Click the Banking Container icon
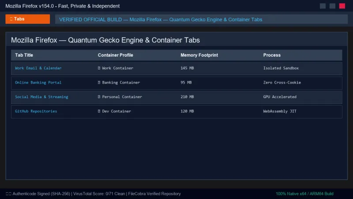Image resolution: width=353 pixels, height=199 pixels. coord(99,83)
